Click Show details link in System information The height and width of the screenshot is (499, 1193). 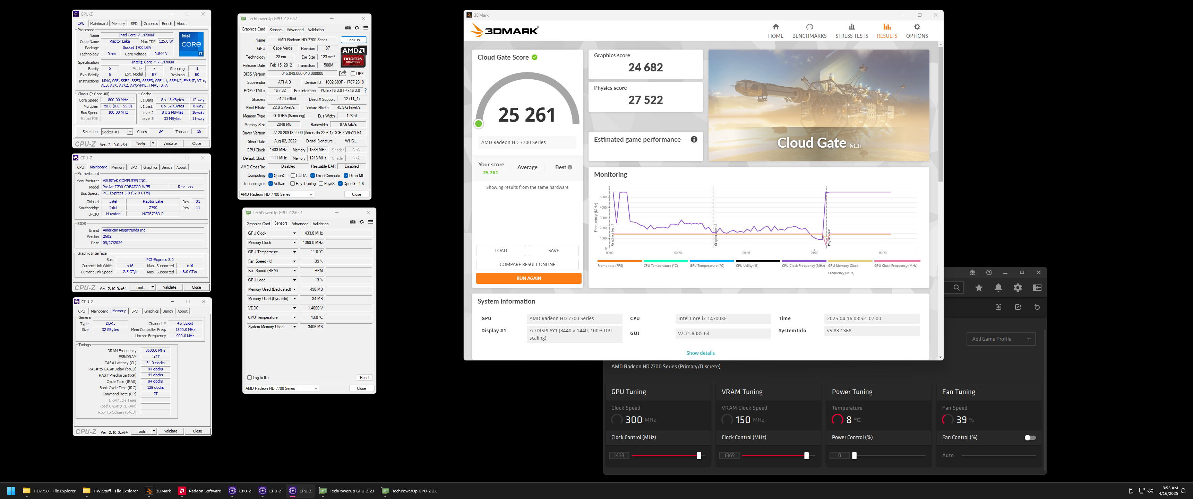coord(700,353)
